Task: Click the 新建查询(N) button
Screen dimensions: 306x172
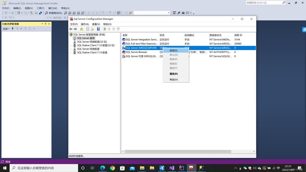Action: coord(54,13)
